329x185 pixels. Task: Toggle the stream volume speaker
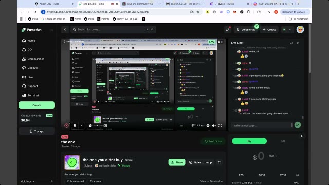[214, 125]
